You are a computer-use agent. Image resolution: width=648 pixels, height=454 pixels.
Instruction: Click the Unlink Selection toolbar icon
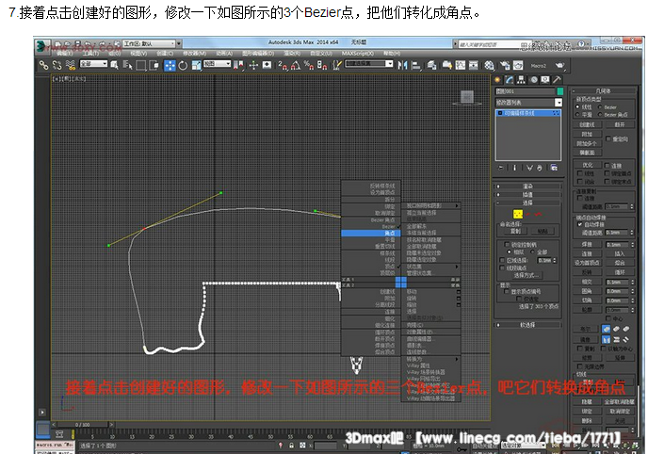click(57, 65)
